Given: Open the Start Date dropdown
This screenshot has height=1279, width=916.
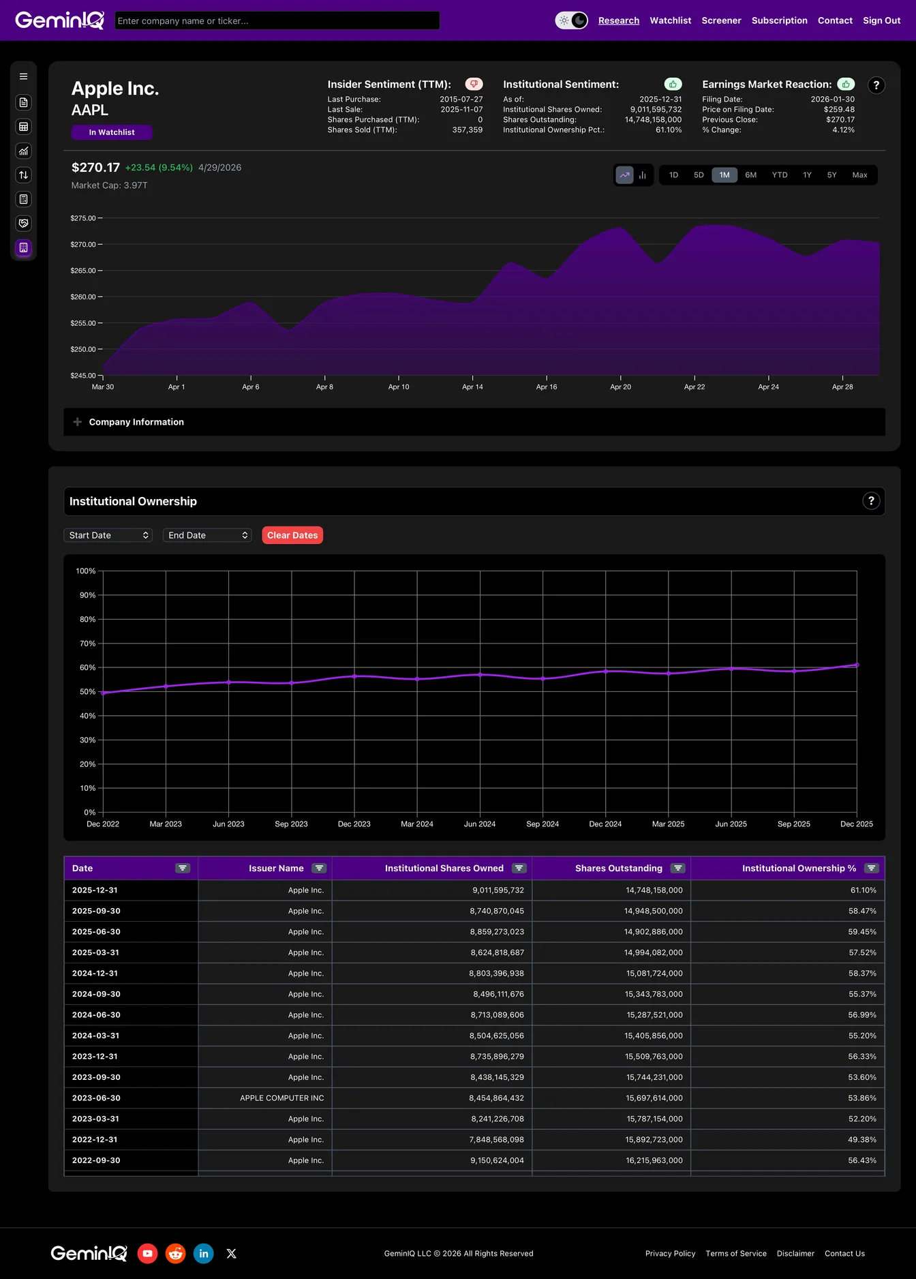Looking at the screenshot, I should 108,535.
